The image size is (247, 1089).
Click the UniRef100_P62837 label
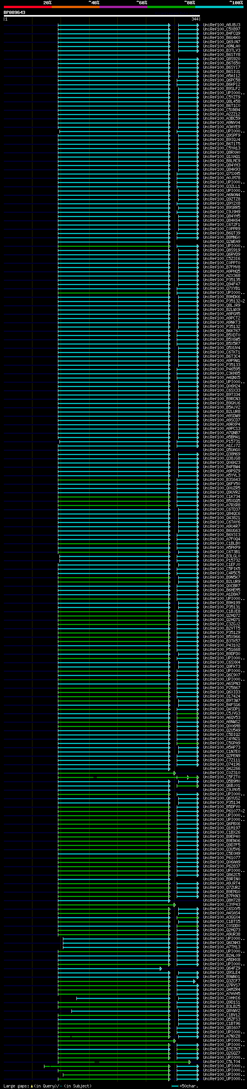click(222, 866)
